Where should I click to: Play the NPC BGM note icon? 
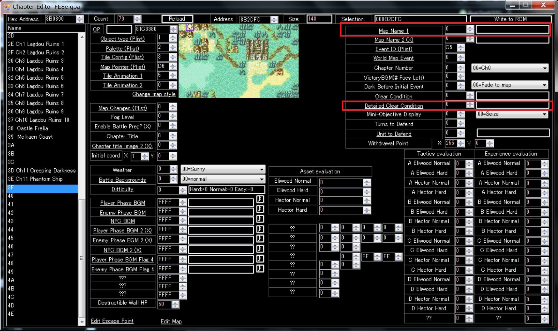(260, 219)
